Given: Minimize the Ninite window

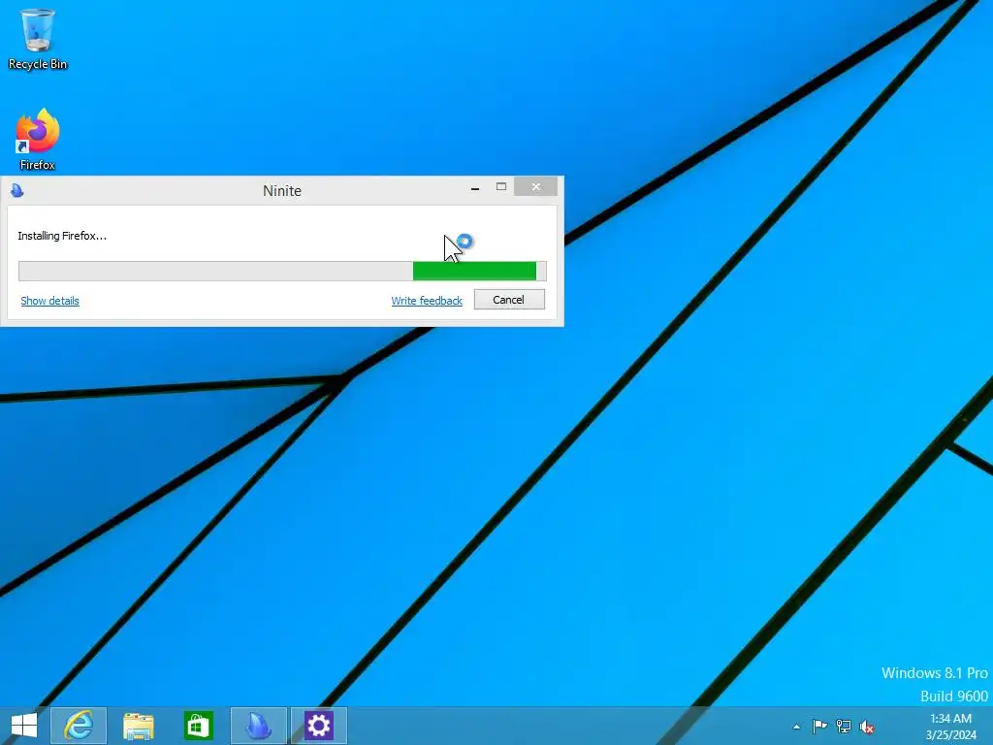Looking at the screenshot, I should coord(475,187).
